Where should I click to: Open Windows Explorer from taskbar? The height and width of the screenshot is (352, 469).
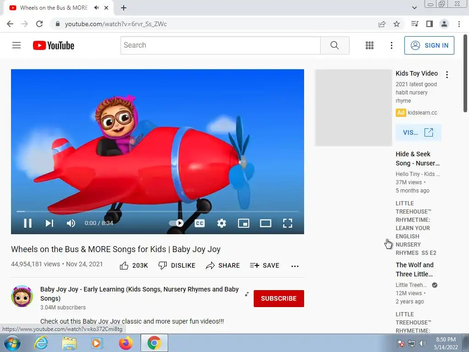click(x=69, y=343)
